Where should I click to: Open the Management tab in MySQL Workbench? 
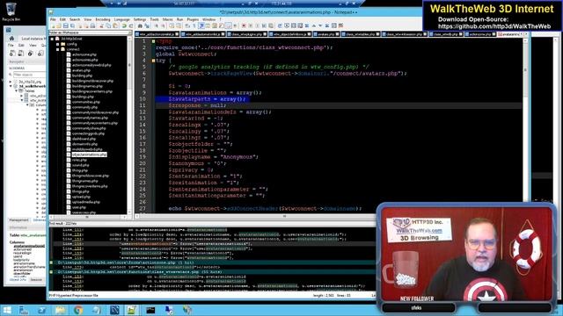pos(18,219)
